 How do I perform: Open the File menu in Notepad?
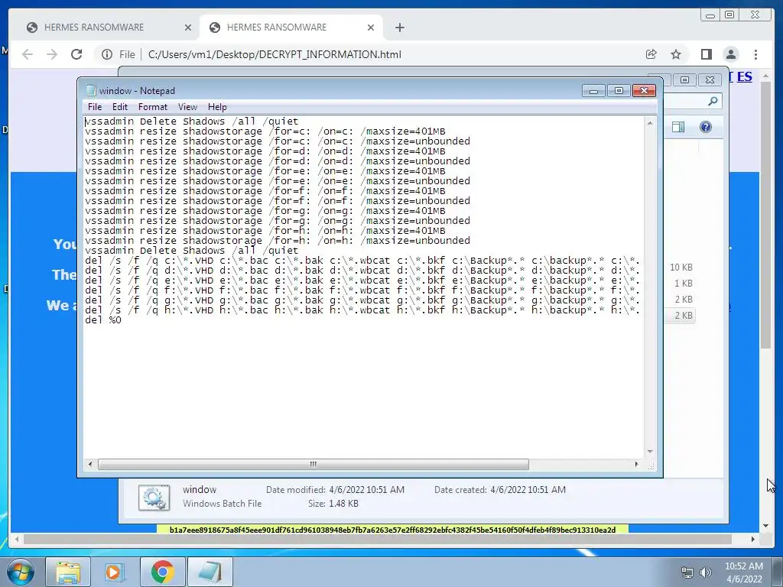tap(94, 107)
